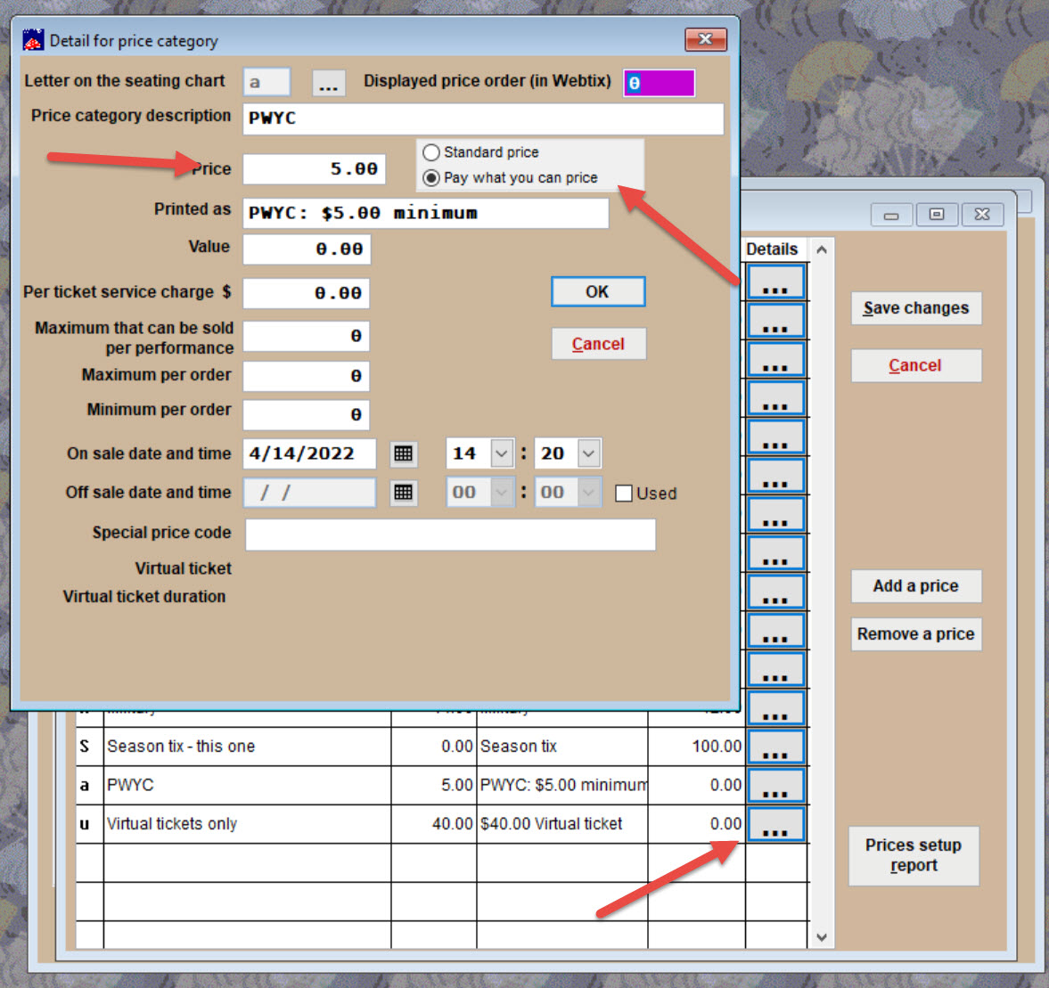This screenshot has height=988, width=1049.
Task: Open Prices setup report
Action: (x=914, y=855)
